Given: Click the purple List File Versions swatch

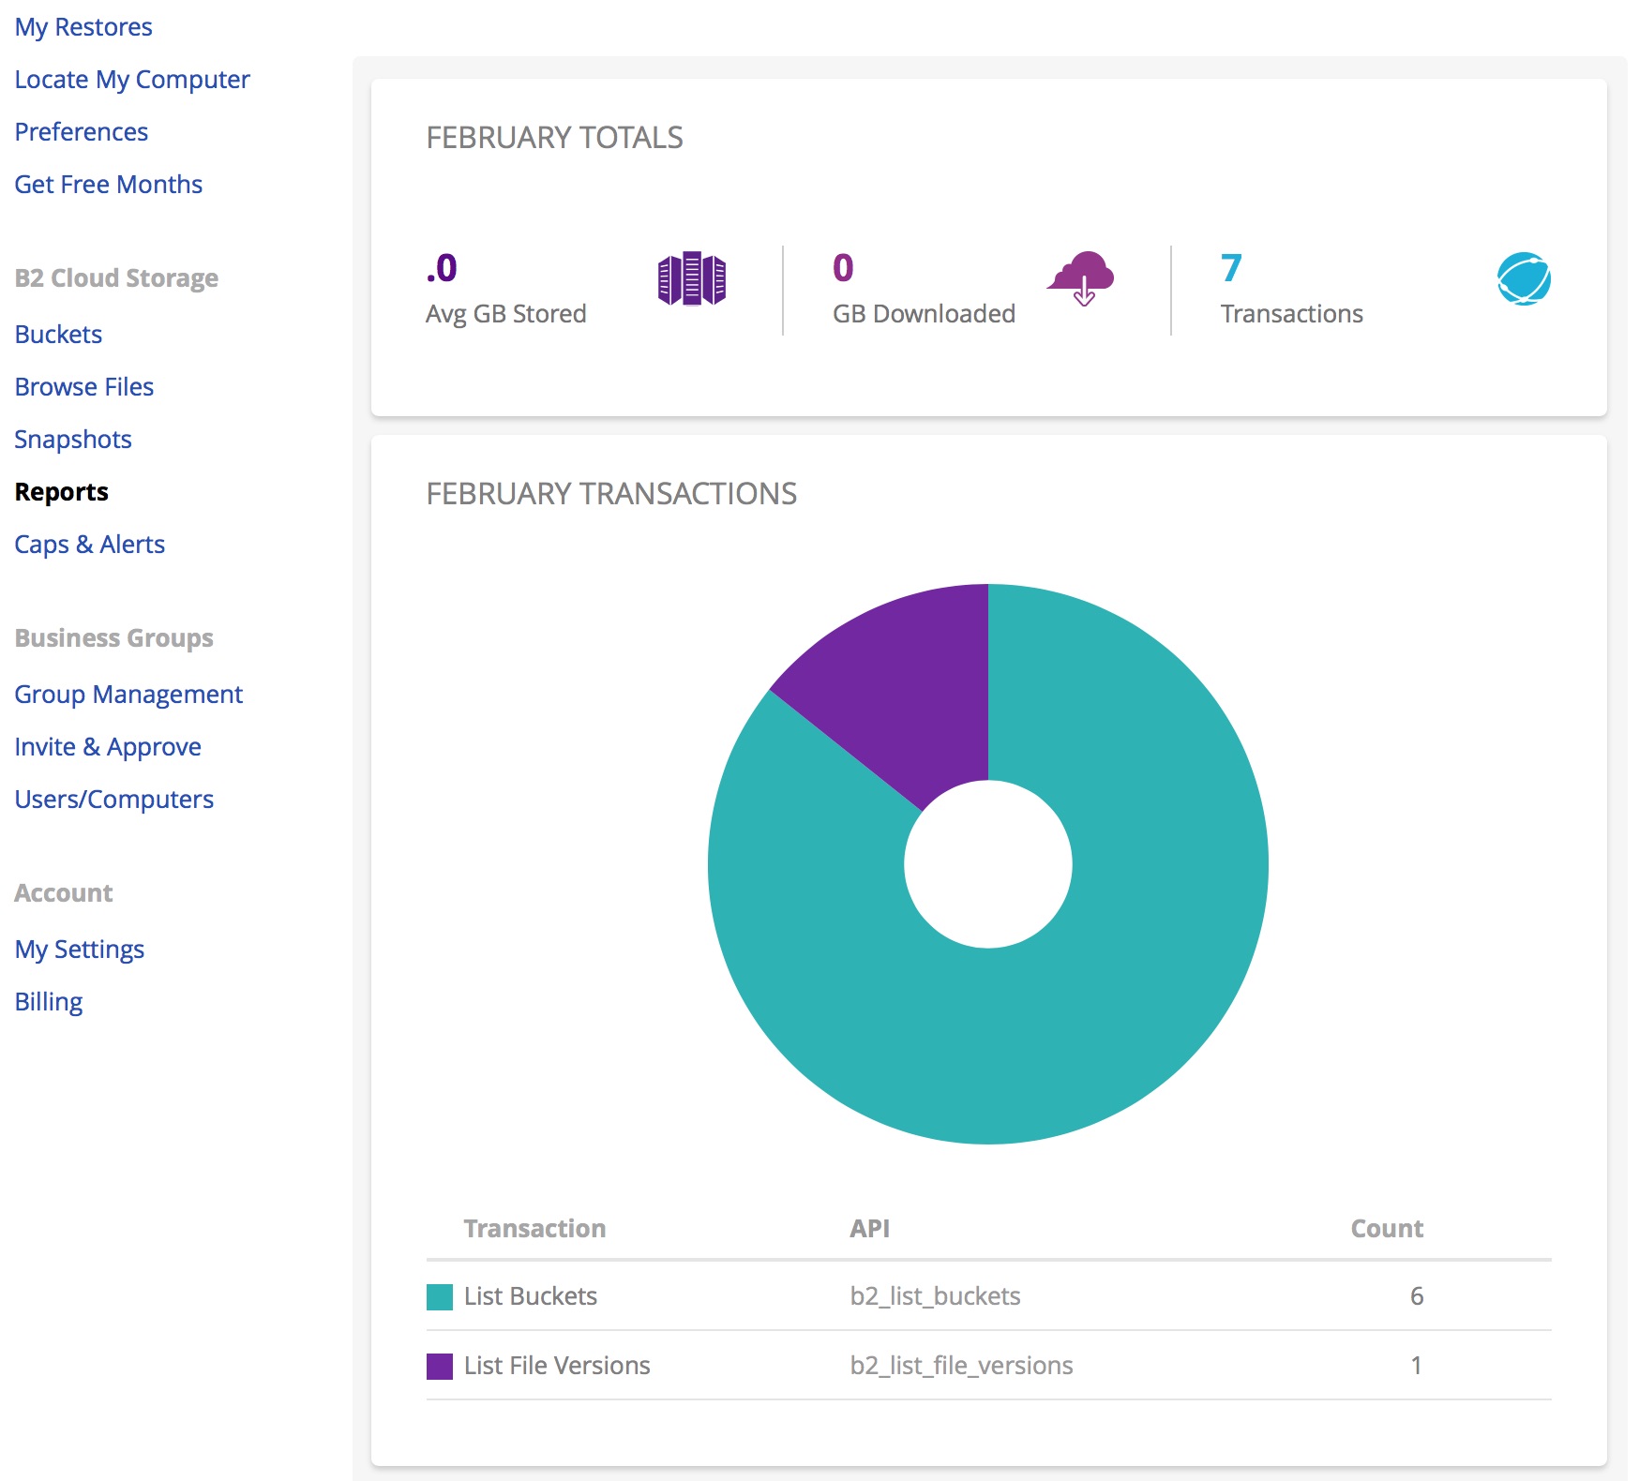Looking at the screenshot, I should tap(440, 1367).
